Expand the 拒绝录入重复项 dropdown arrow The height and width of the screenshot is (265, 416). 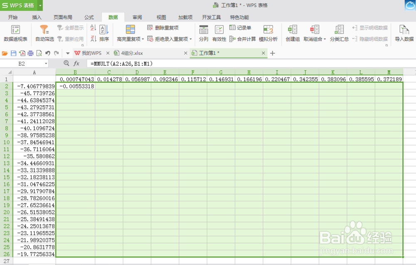click(191, 39)
